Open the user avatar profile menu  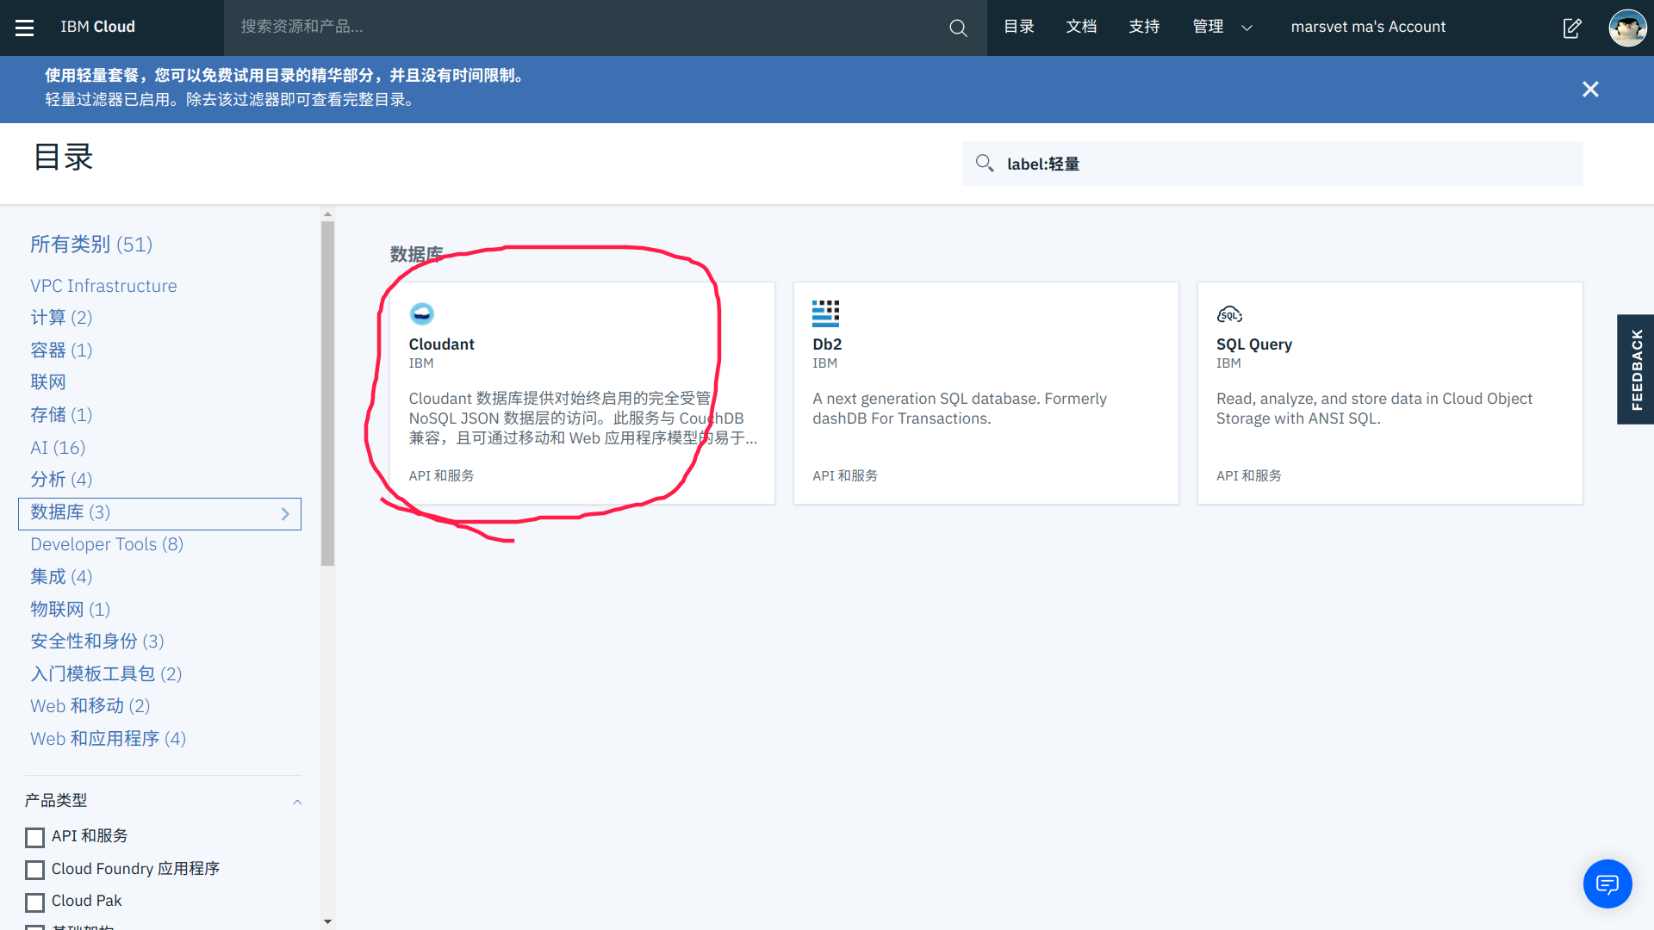[1627, 28]
